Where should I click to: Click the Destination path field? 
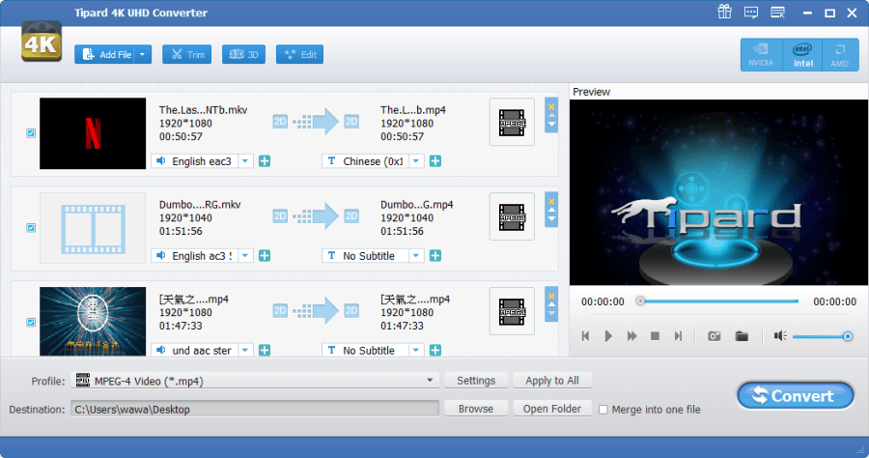coord(255,410)
